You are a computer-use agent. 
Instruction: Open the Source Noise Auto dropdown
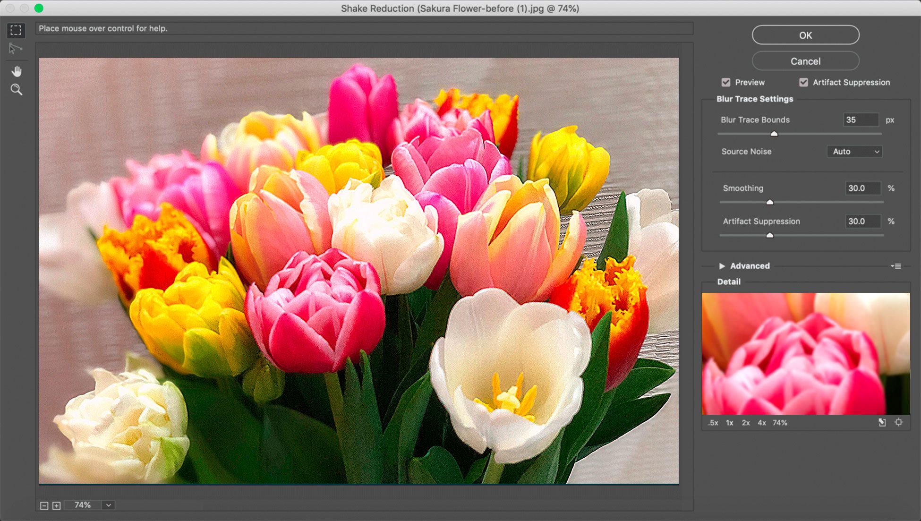[x=854, y=152]
